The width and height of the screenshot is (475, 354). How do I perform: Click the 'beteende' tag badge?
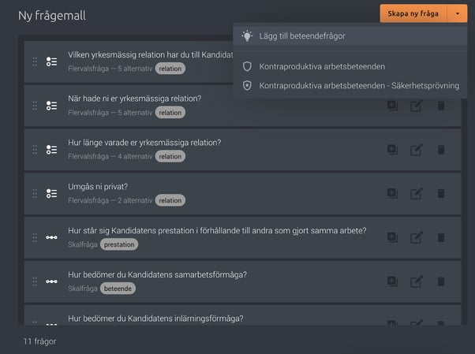pyautogui.click(x=118, y=289)
